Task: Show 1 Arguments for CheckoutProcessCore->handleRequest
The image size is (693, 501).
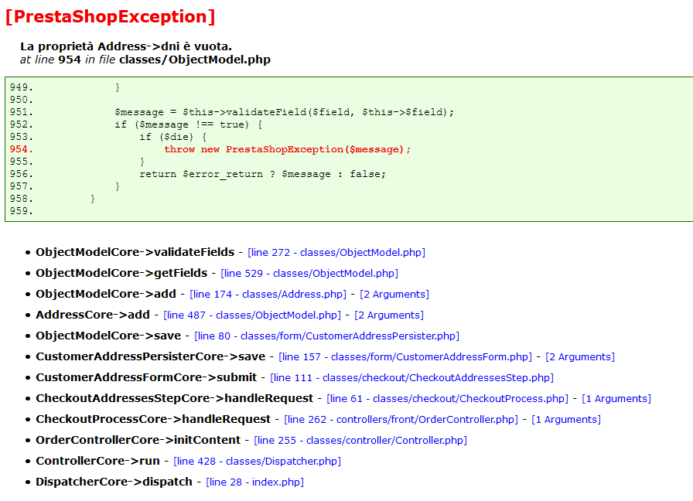Action: [x=566, y=419]
